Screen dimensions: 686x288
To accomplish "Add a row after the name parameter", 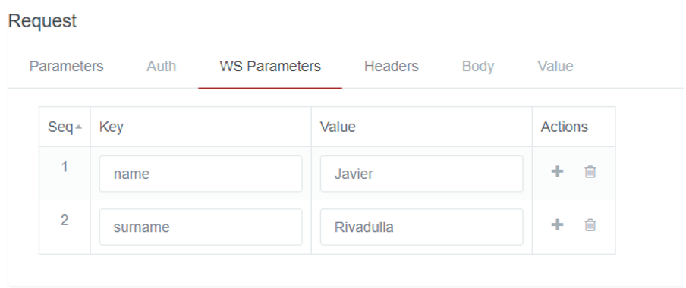I will click(x=557, y=171).
